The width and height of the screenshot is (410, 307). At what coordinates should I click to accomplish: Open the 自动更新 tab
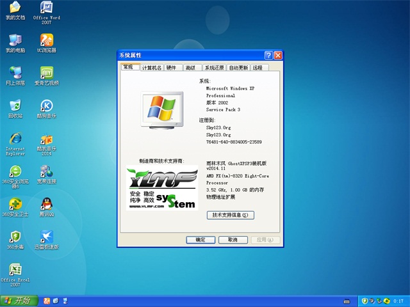(238, 67)
